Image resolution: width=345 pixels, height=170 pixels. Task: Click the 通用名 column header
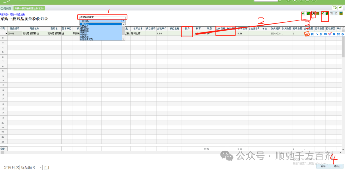click(54, 29)
